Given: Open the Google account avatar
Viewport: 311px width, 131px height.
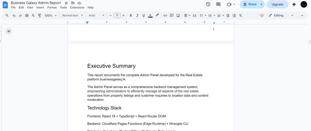Looking at the screenshot, I should tap(304, 4).
